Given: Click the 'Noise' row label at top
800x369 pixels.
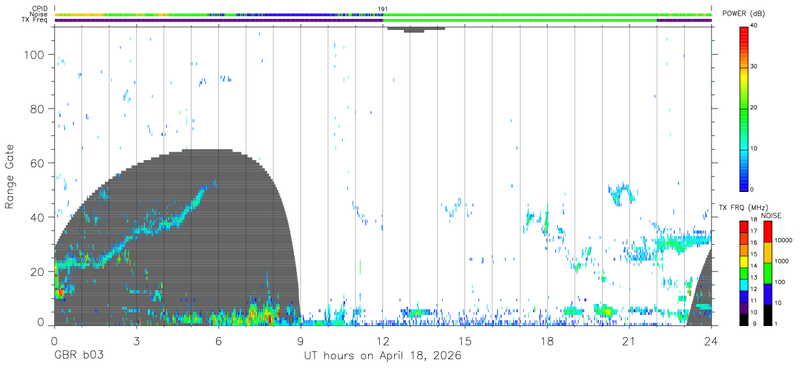Looking at the screenshot, I should point(40,14).
